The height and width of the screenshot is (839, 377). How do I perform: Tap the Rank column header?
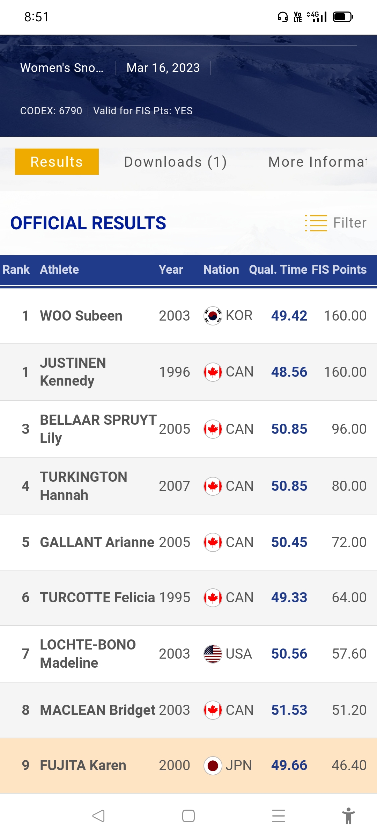(16, 270)
